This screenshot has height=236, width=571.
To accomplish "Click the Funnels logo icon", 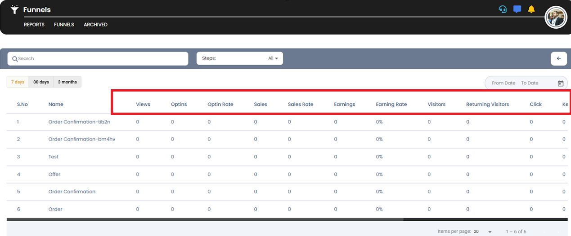I will point(15,9).
